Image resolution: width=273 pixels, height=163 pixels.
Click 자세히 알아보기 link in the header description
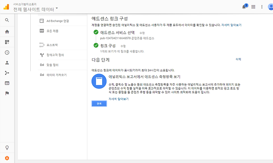[231, 25]
